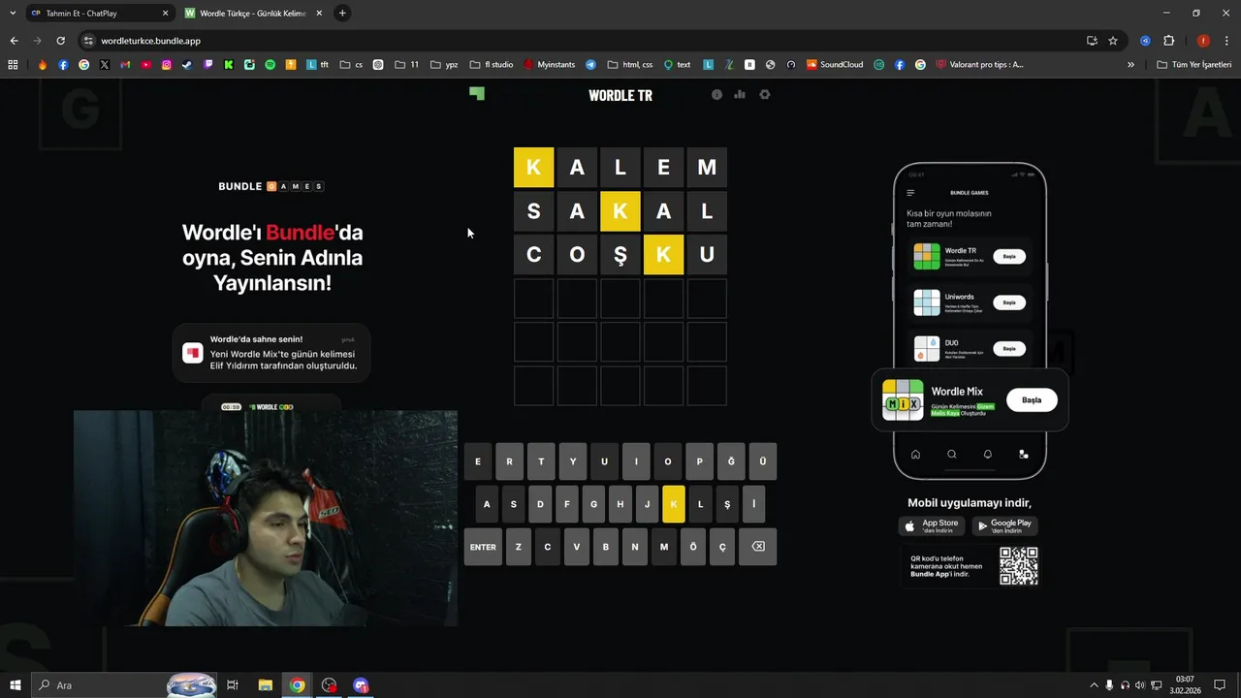Expand the html, css bookmark folder
Screen dimensions: 1241x698
[630, 65]
